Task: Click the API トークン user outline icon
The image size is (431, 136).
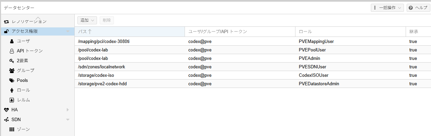Action: coord(12,51)
